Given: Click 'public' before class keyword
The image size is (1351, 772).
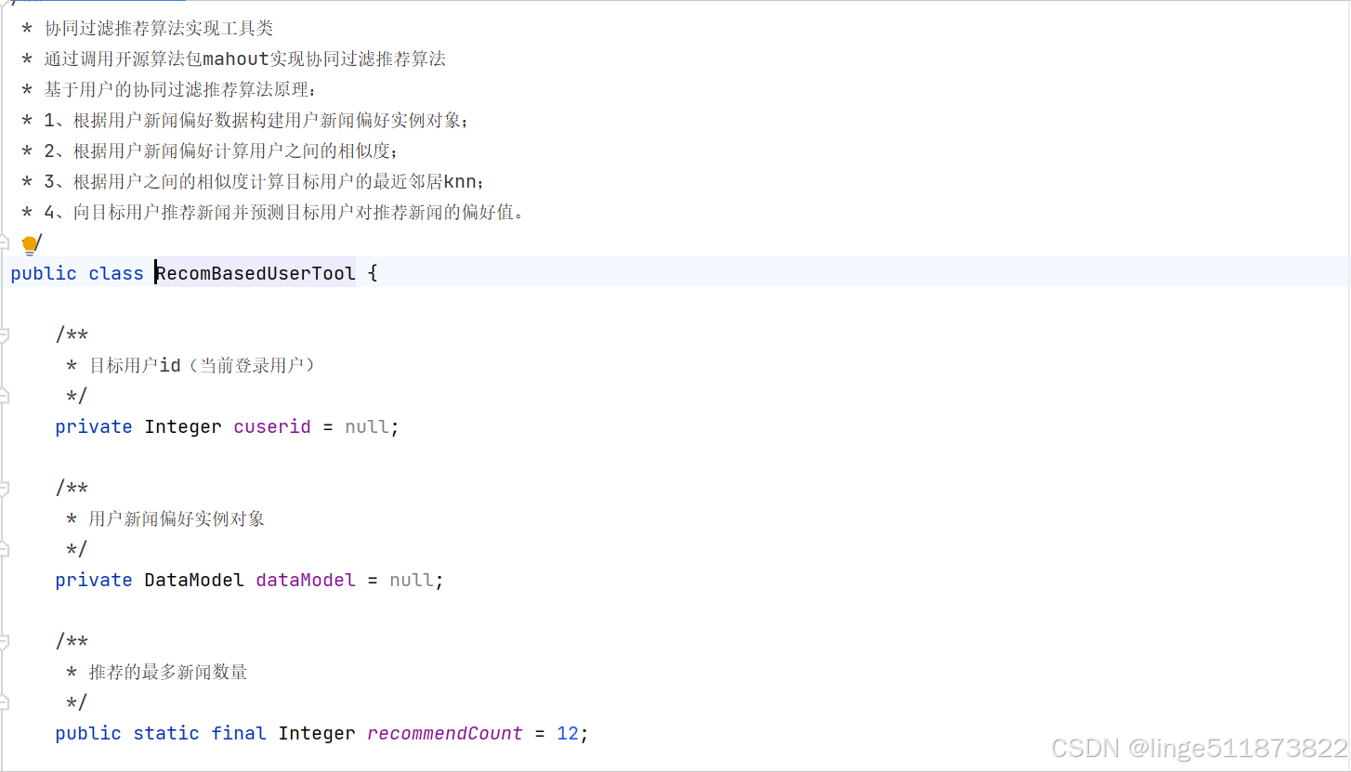Looking at the screenshot, I should [44, 273].
